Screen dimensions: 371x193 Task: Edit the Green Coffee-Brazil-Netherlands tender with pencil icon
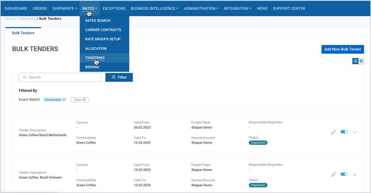334,132
